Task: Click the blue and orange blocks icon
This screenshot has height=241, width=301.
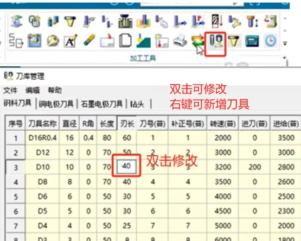Action: click(53, 21)
